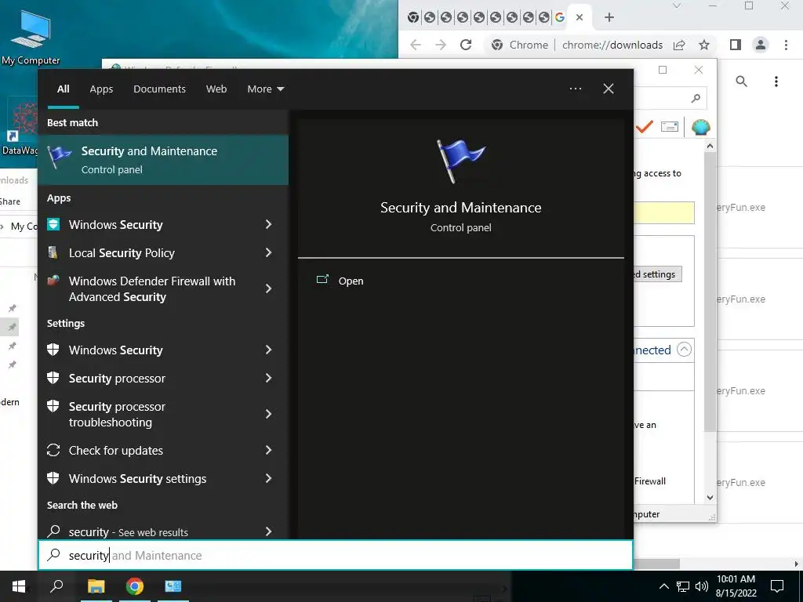Viewport: 803px width, 602px height.
Task: Go back in the Chrome browser
Action: (x=416, y=45)
